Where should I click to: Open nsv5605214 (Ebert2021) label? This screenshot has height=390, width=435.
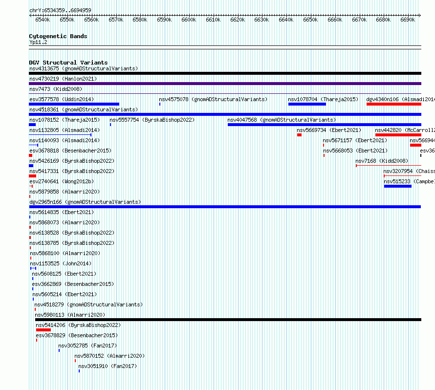65,294
